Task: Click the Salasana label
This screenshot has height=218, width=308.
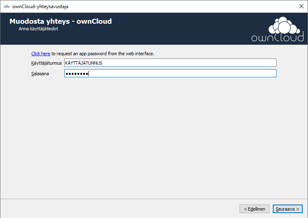Action: pos(40,74)
